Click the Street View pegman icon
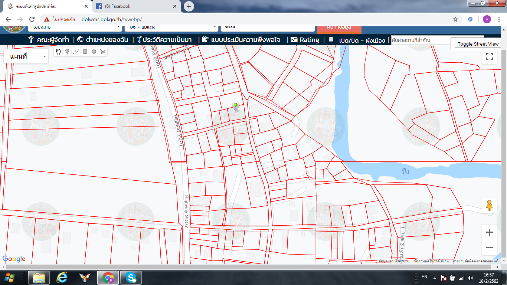 (x=490, y=206)
